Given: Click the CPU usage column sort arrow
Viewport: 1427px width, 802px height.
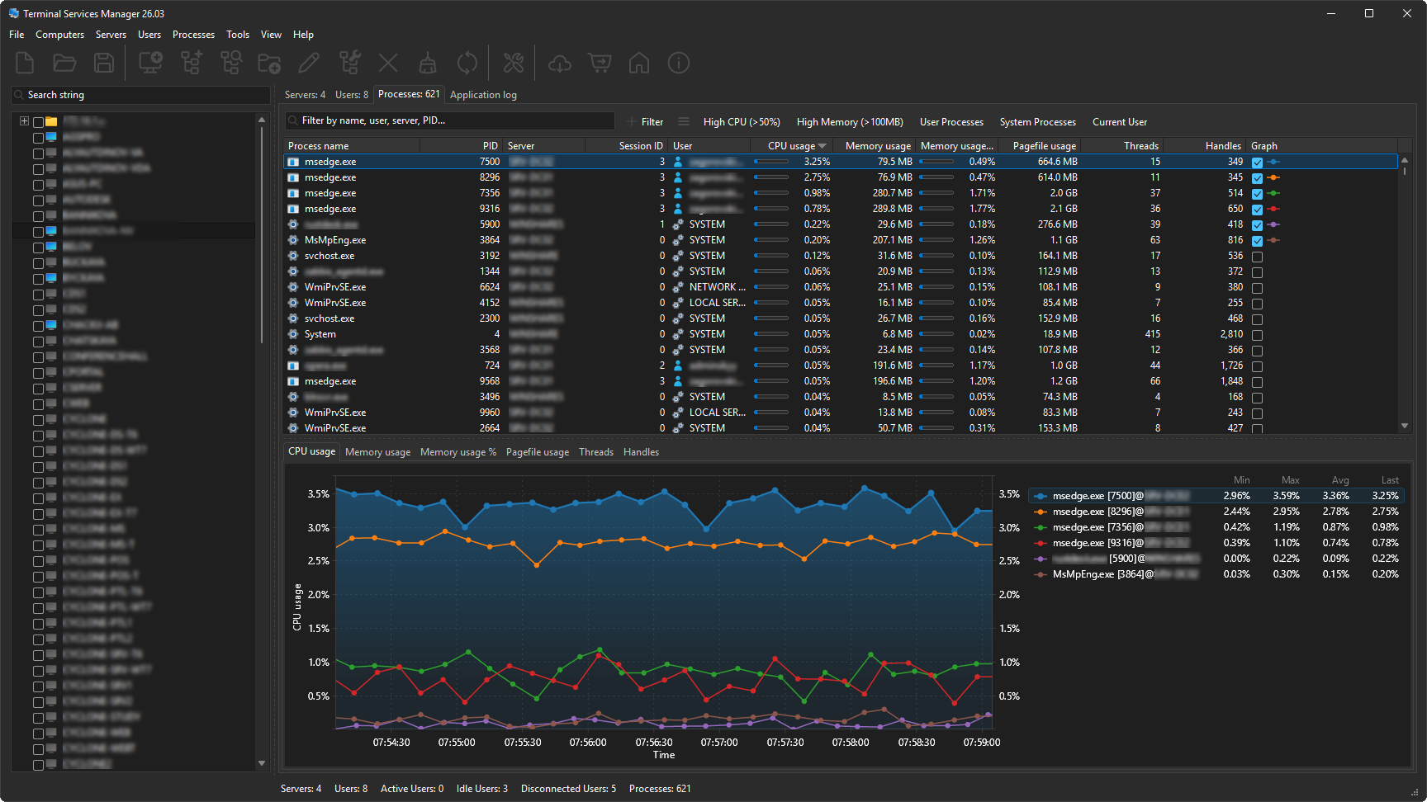Looking at the screenshot, I should point(823,146).
